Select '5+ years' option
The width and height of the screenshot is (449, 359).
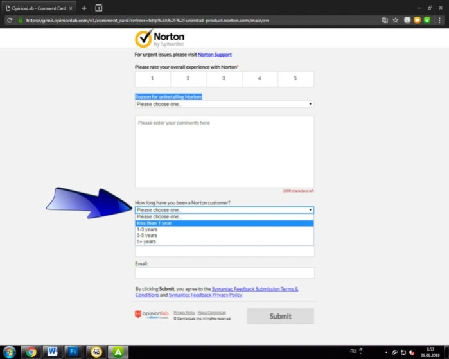(224, 241)
